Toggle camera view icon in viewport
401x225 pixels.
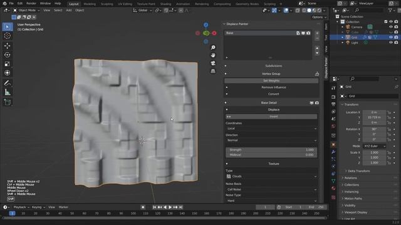pos(213,63)
